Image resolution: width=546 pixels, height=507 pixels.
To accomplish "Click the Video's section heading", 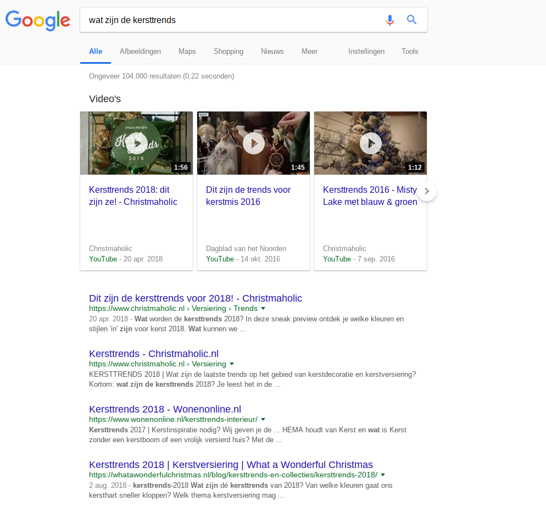I will click(105, 99).
